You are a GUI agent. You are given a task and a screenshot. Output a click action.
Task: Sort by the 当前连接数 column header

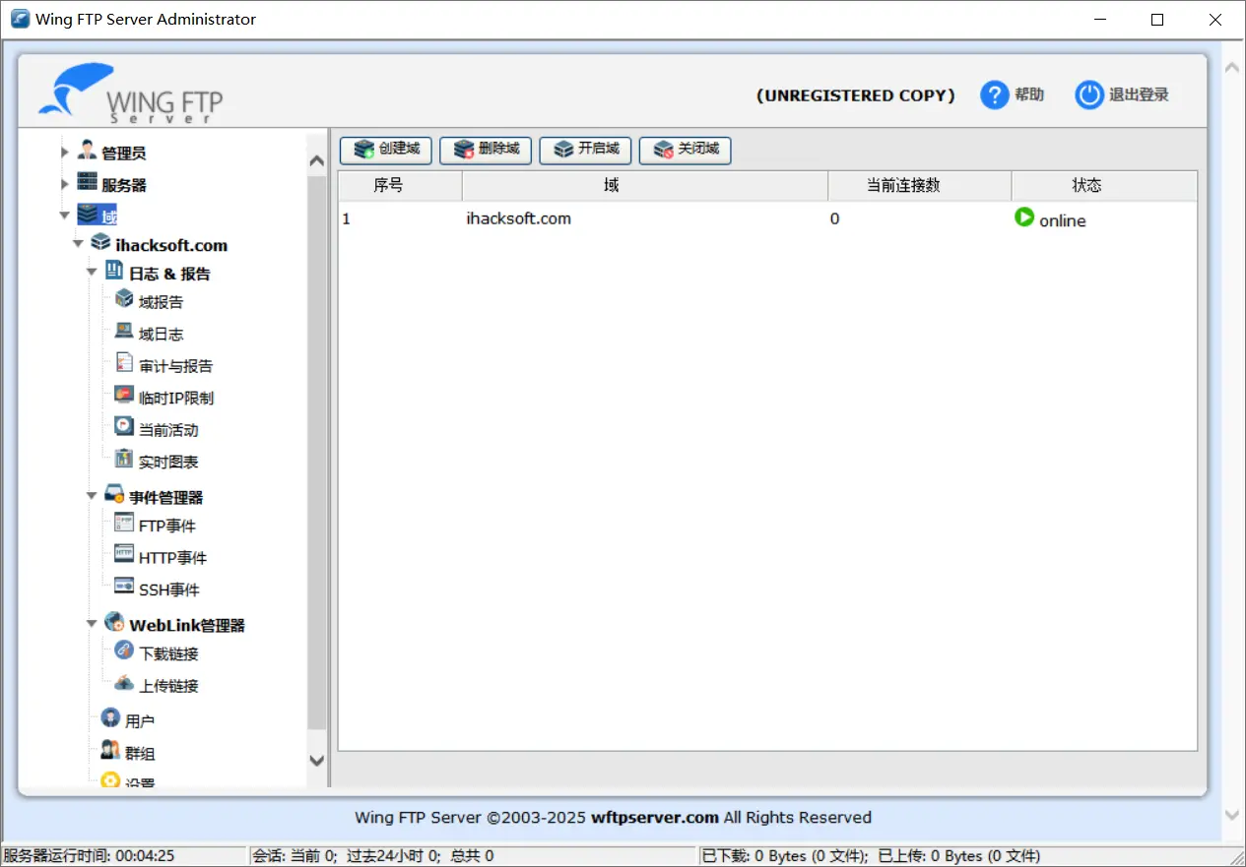[920, 186]
